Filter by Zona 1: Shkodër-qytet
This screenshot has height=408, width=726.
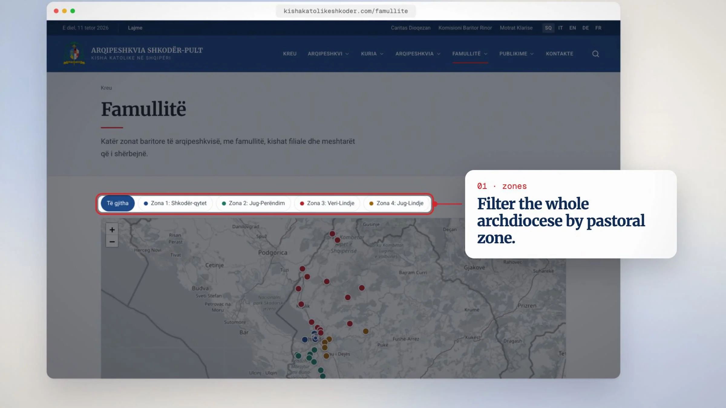click(x=175, y=203)
